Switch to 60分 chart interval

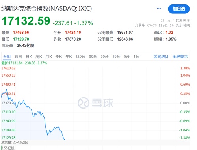[x=93, y=57]
